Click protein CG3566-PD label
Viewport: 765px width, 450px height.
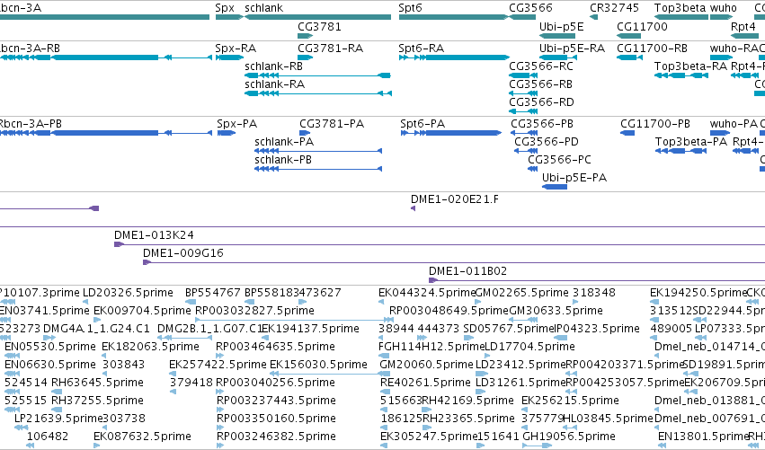point(547,142)
